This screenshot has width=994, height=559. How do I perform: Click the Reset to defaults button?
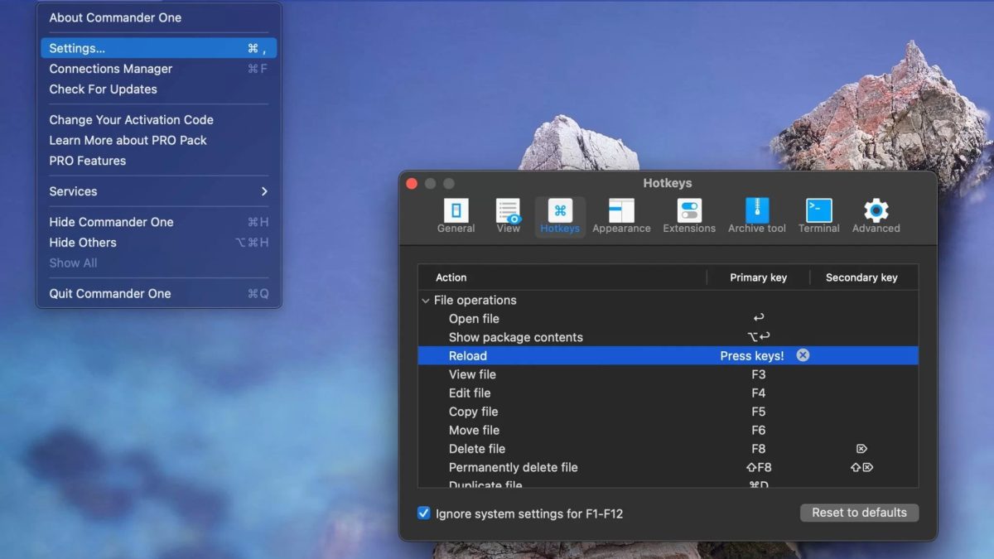point(859,513)
